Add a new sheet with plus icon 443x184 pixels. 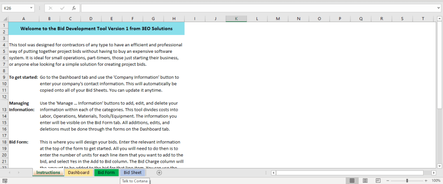pyautogui.click(x=159, y=172)
